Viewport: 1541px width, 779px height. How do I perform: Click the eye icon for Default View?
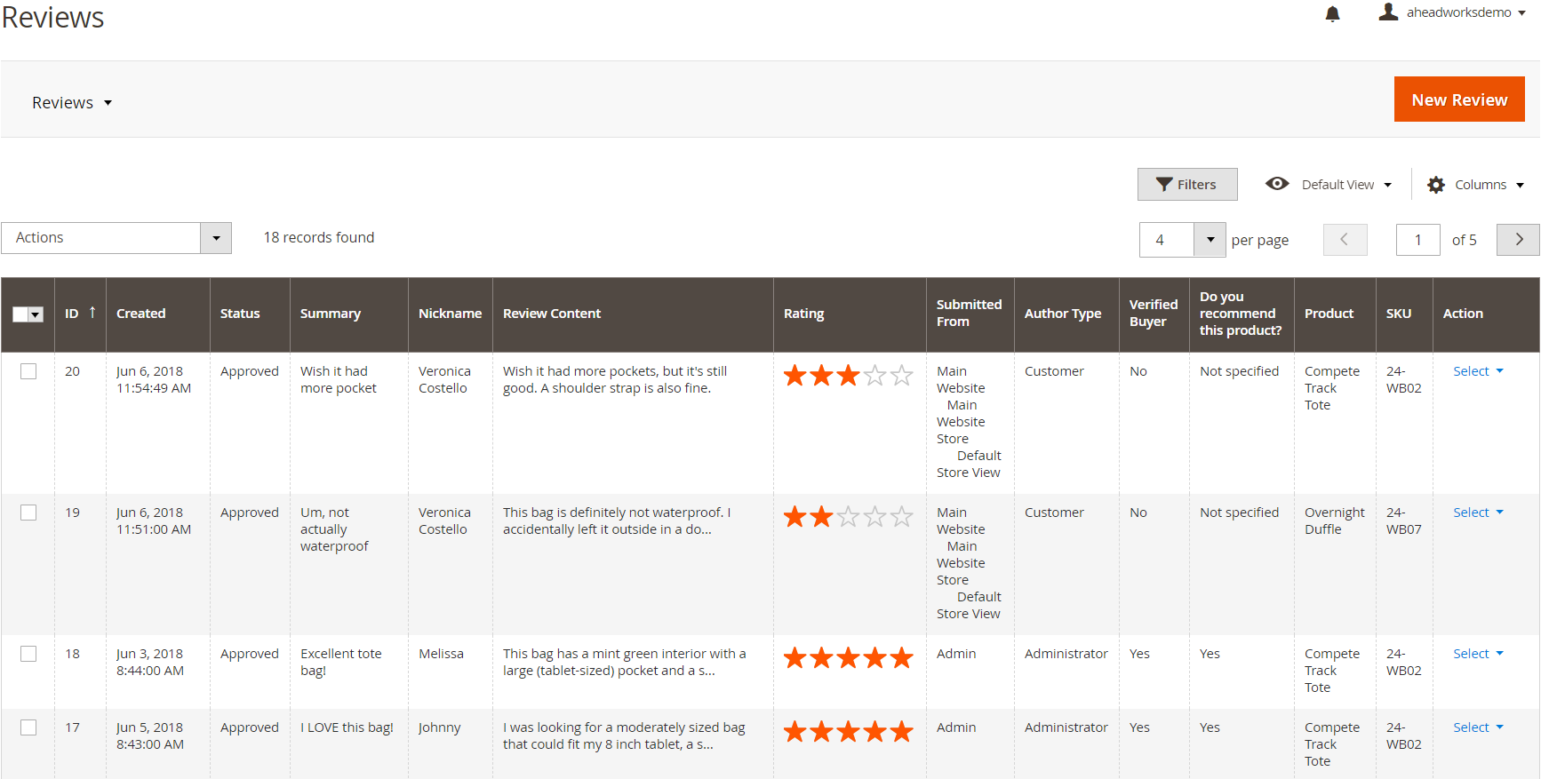coord(1277,184)
